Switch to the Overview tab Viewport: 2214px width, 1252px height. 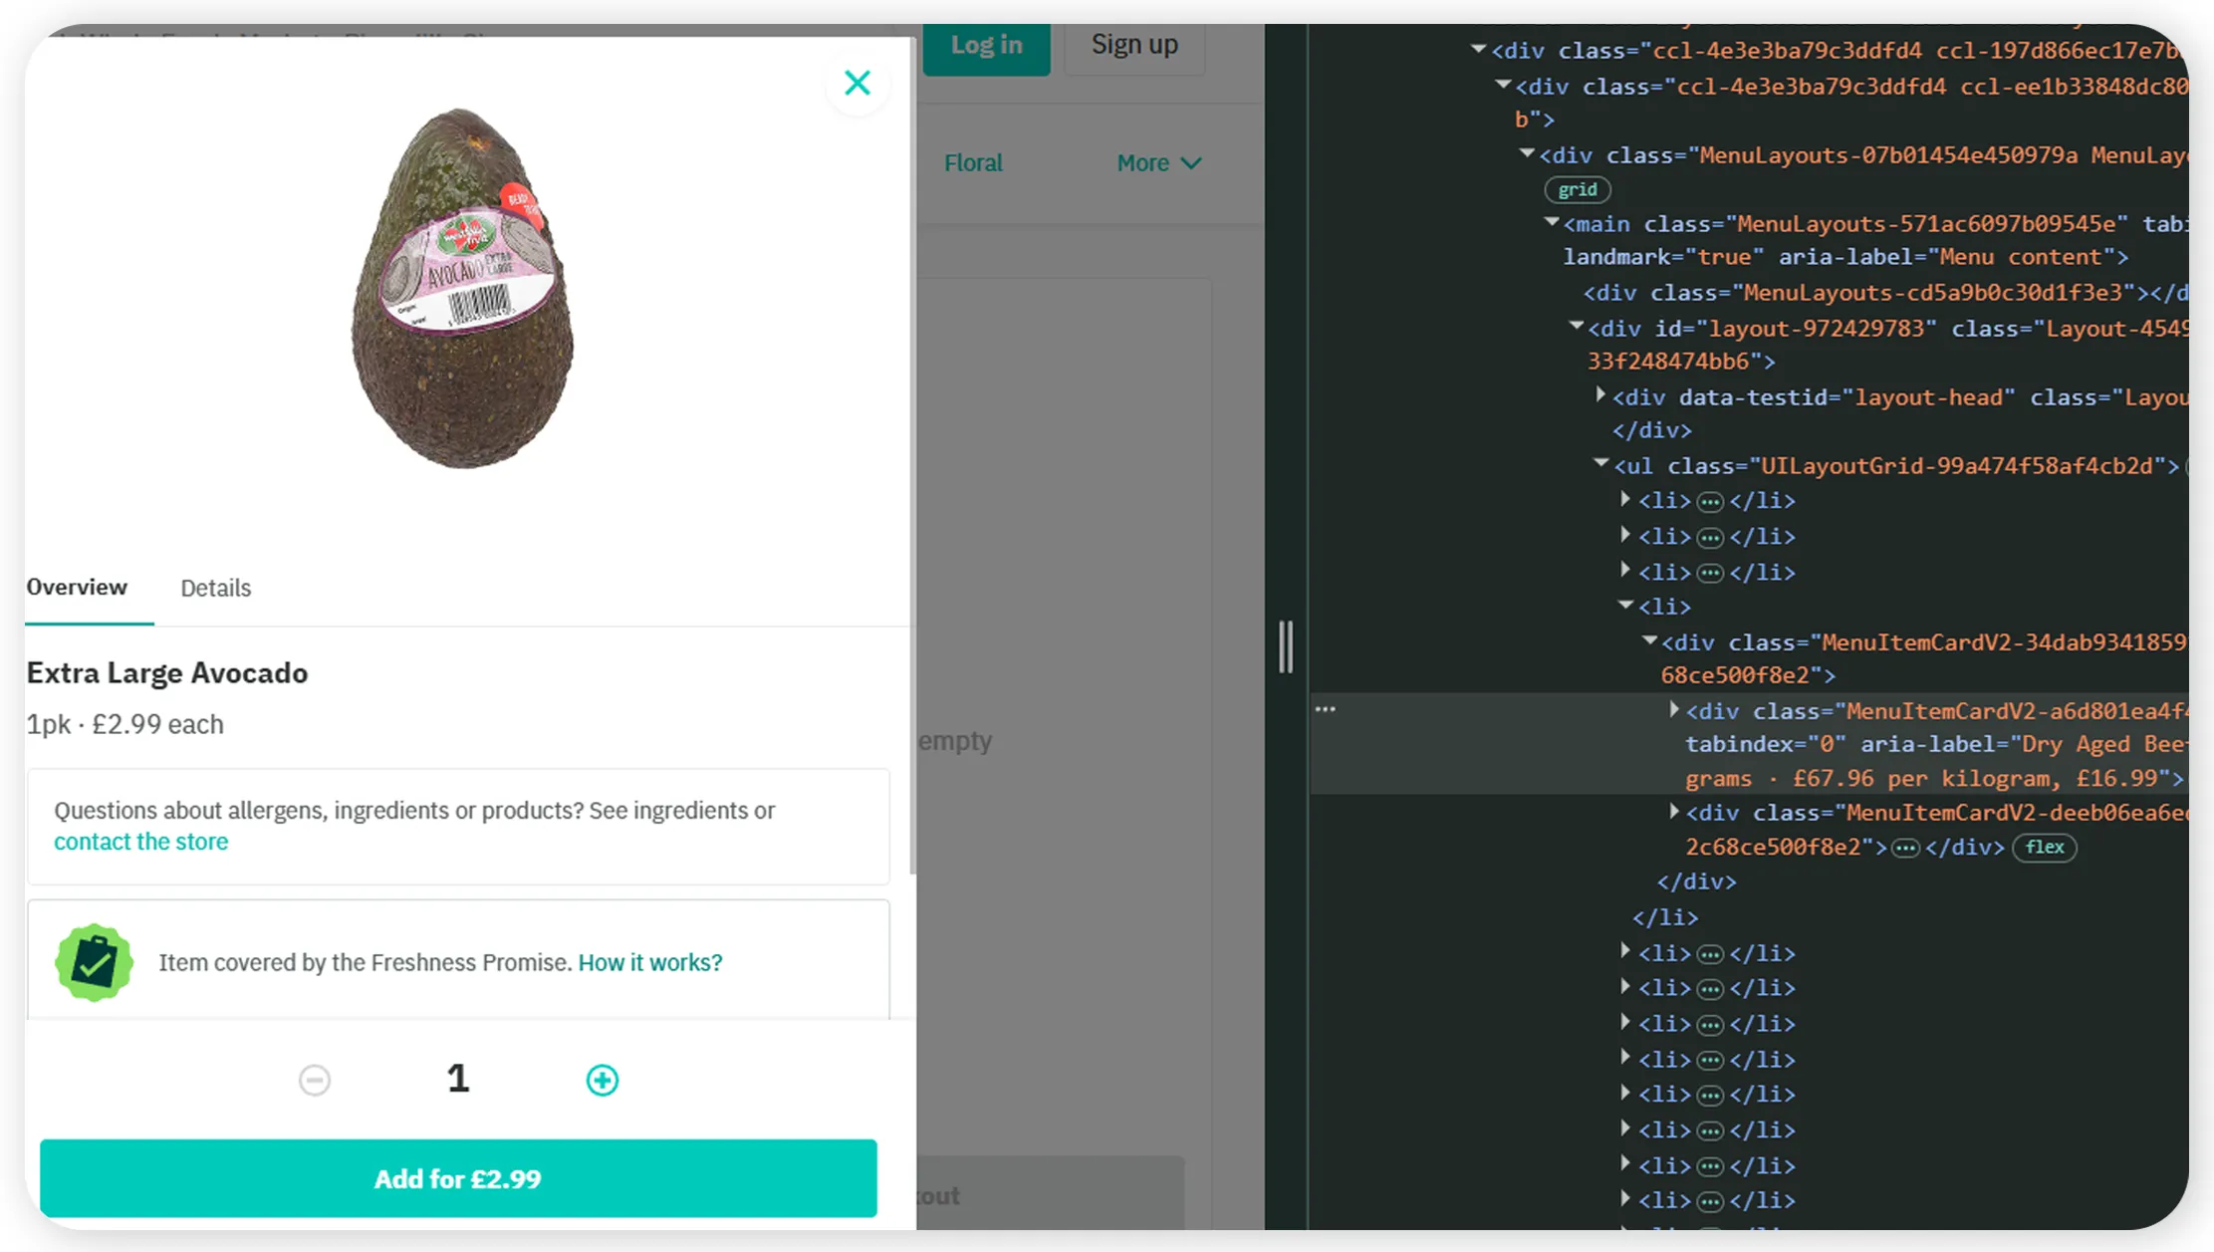(x=77, y=587)
